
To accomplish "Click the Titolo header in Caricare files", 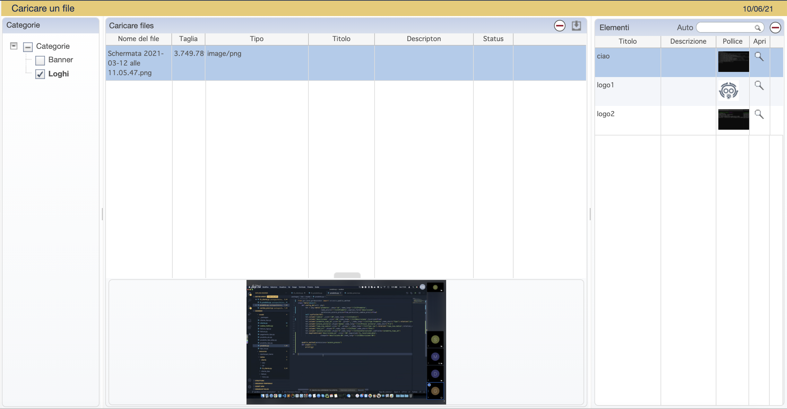I will point(342,39).
